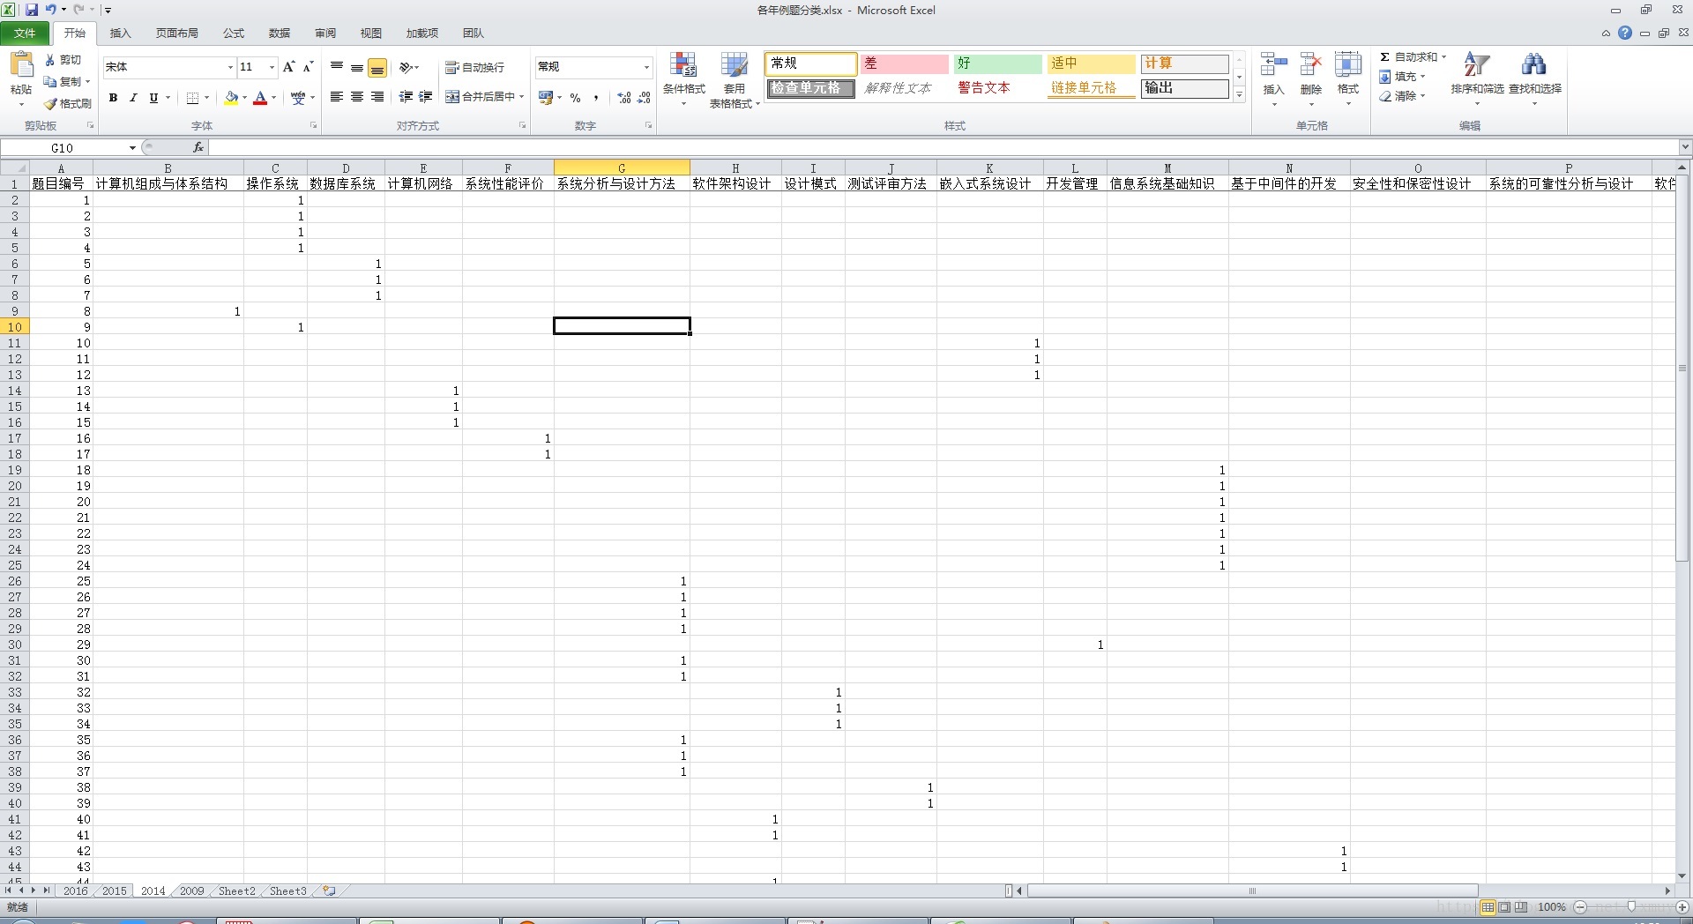Decrease indent of cell content

[406, 97]
